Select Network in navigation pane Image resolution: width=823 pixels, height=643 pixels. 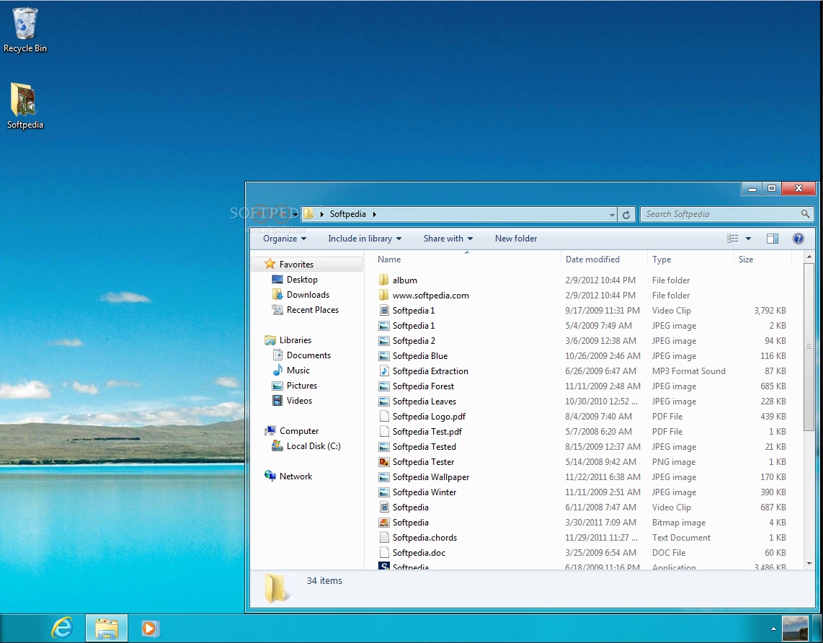point(295,476)
